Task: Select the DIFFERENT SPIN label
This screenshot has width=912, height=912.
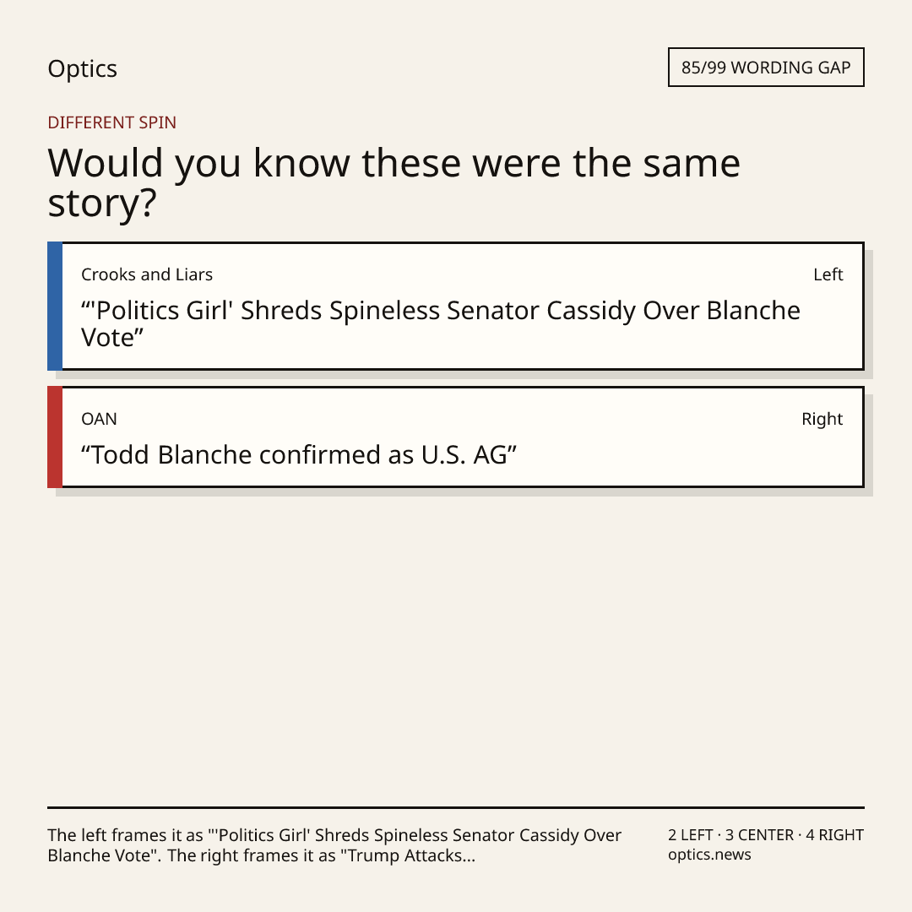Action: pos(111,122)
